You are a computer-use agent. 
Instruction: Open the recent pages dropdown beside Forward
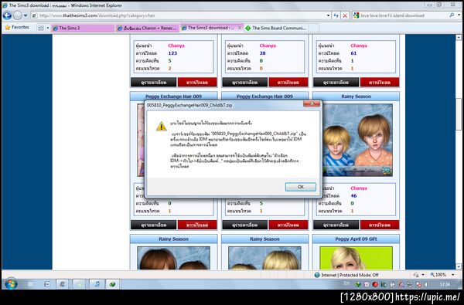tap(26, 15)
